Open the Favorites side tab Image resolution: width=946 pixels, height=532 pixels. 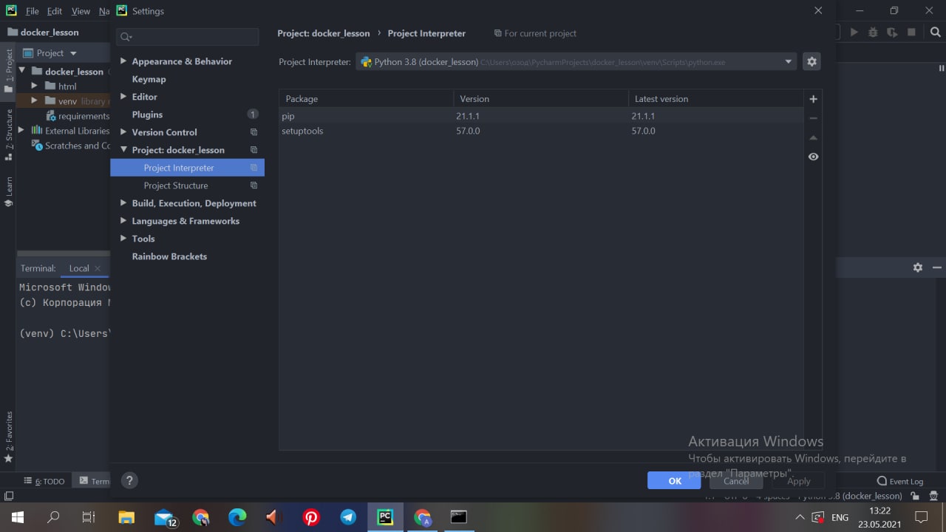click(9, 437)
